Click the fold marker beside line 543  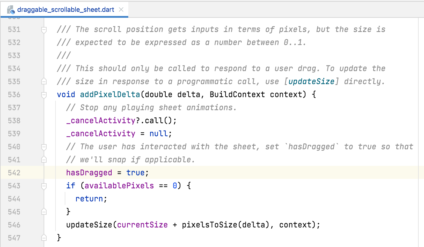coord(44,186)
